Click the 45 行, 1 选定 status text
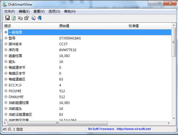The width and height of the screenshot is (178, 135). pyautogui.click(x=13, y=129)
